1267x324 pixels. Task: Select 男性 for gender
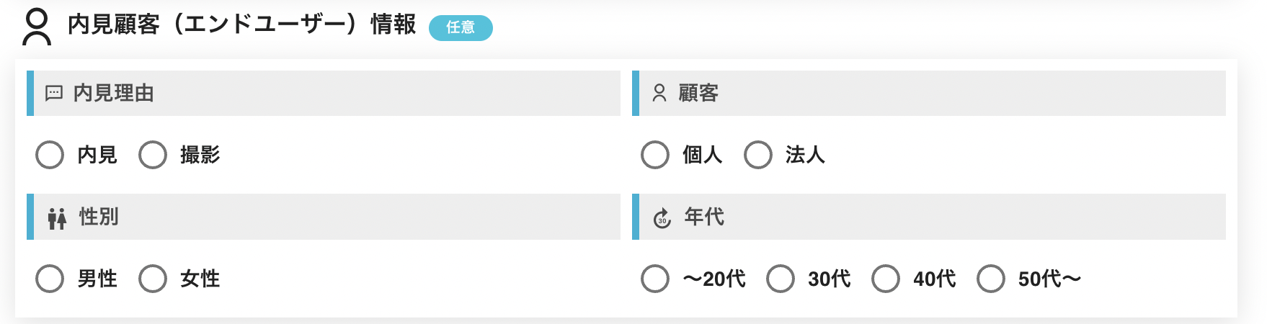[x=50, y=279]
